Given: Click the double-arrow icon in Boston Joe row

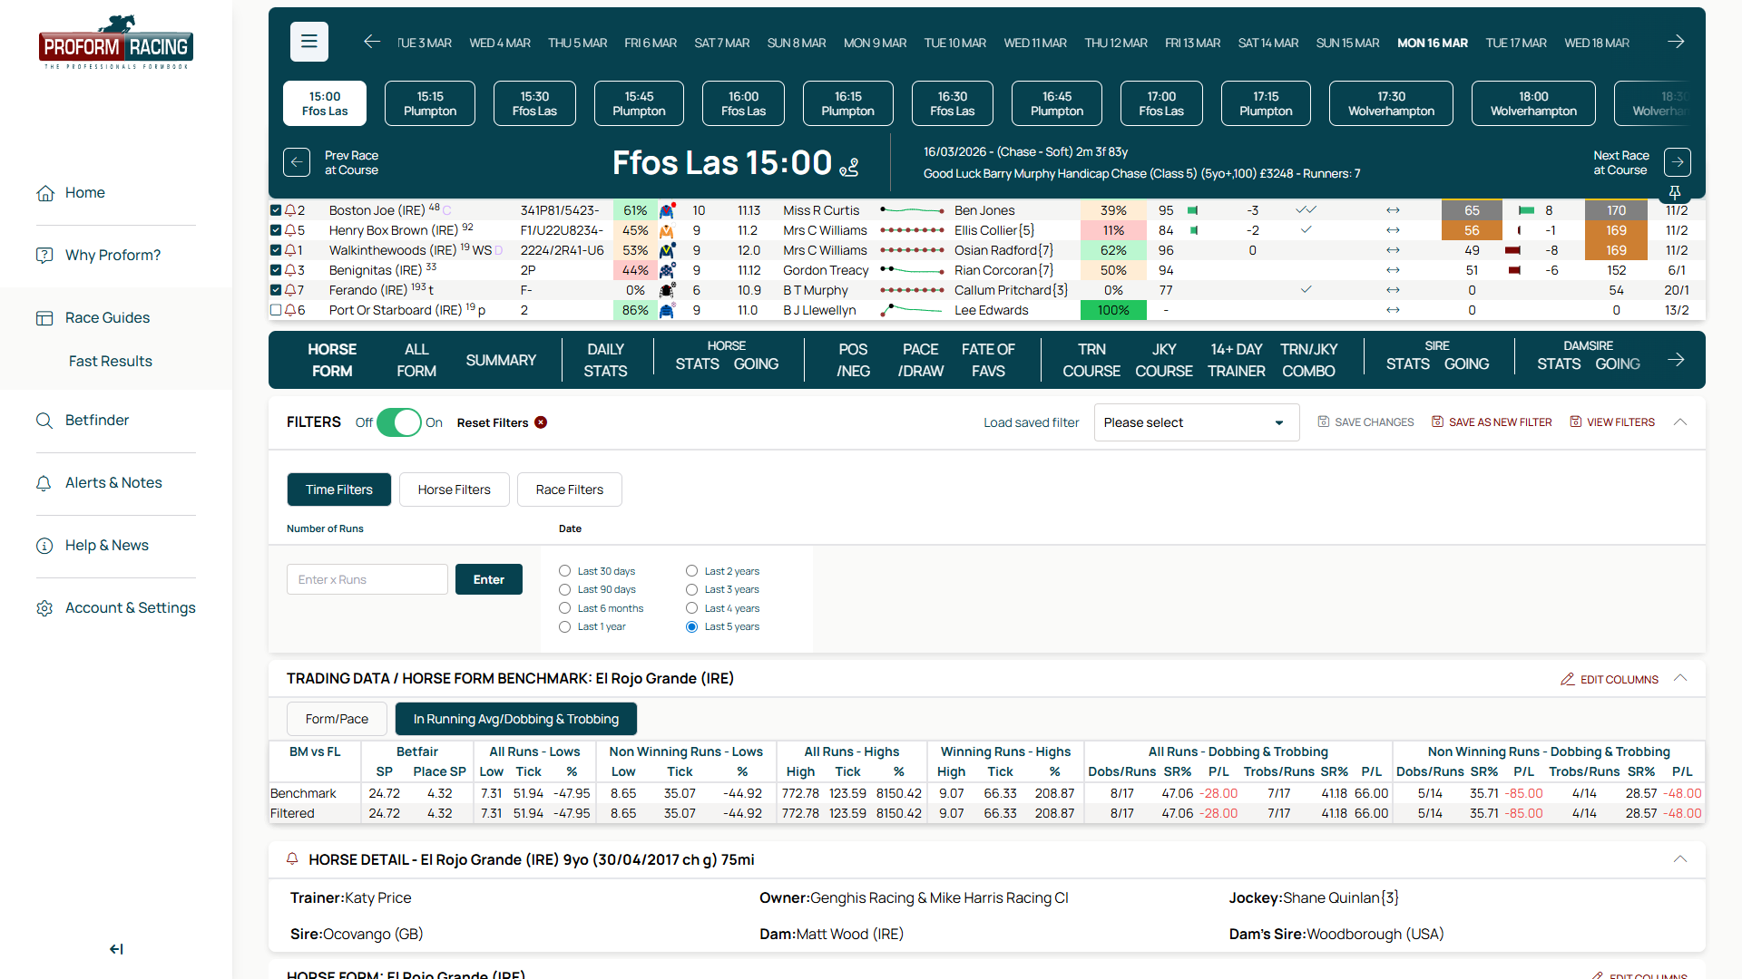Looking at the screenshot, I should click(x=1393, y=210).
